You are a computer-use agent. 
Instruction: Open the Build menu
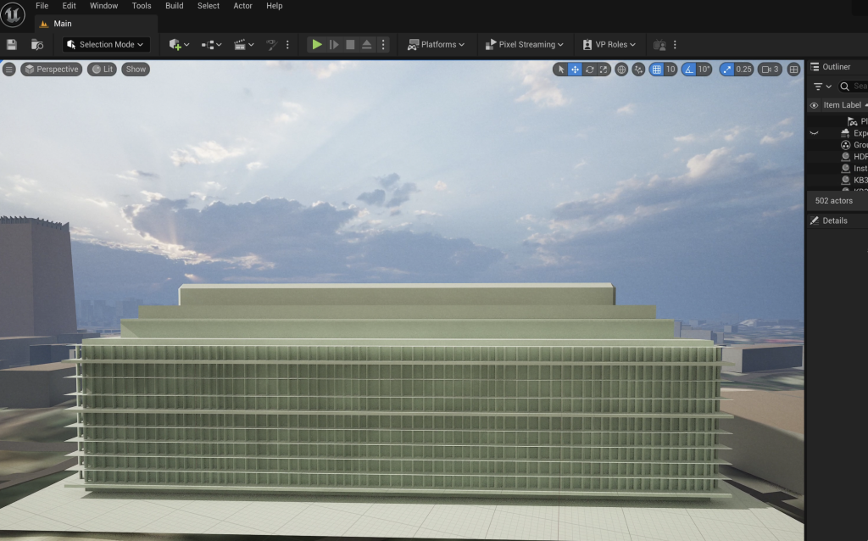pyautogui.click(x=174, y=6)
